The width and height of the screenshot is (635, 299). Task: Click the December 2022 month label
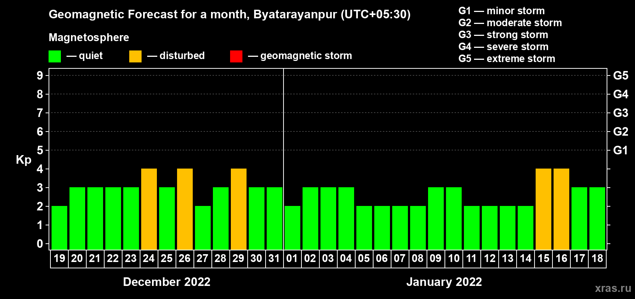tap(167, 282)
